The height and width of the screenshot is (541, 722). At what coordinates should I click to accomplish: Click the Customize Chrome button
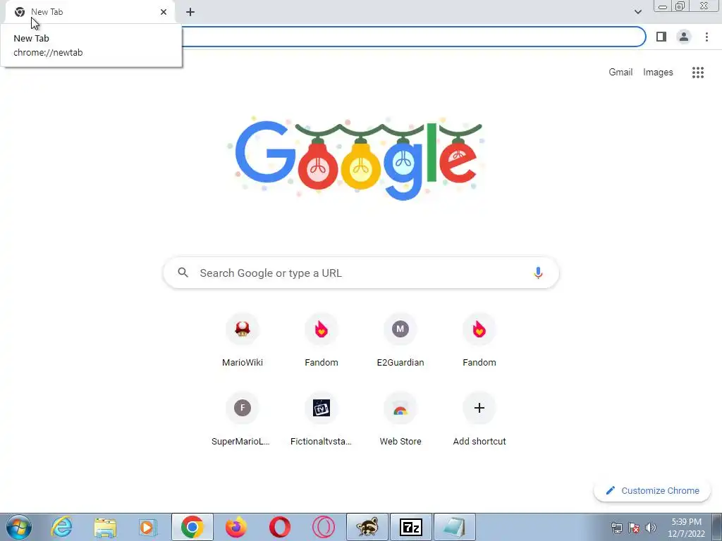click(652, 490)
